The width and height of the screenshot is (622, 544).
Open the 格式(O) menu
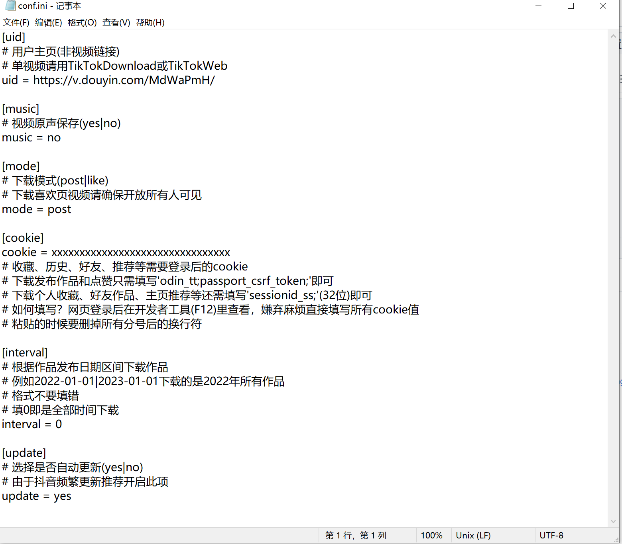coord(82,23)
